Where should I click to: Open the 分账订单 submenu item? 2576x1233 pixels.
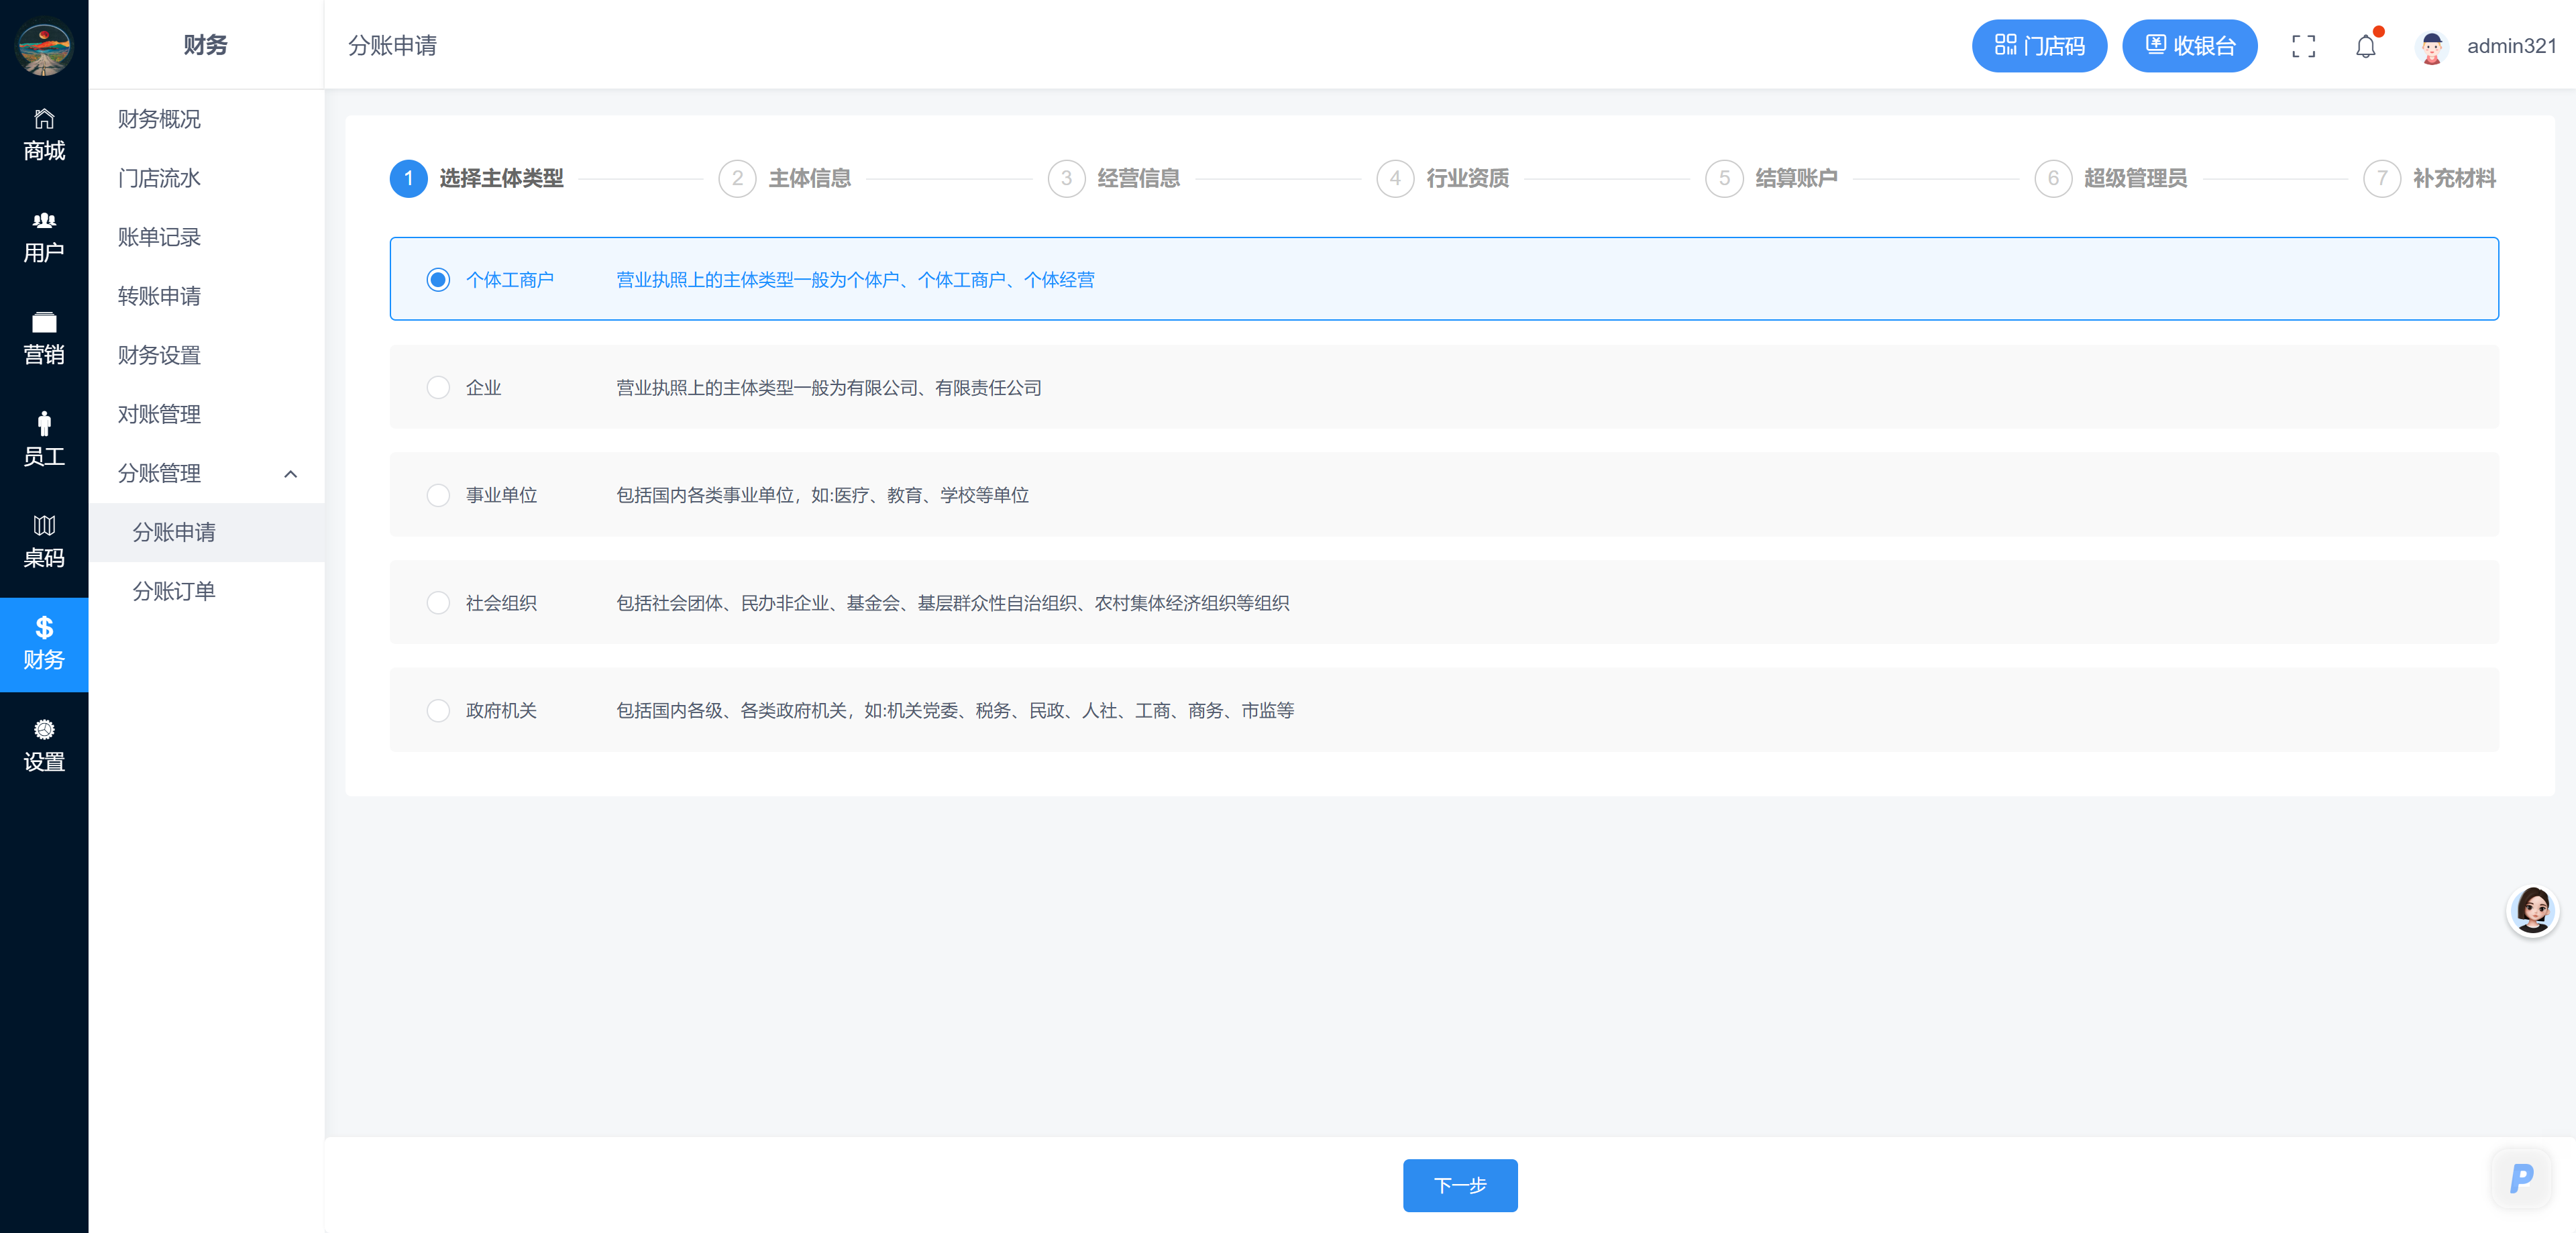(x=206, y=591)
